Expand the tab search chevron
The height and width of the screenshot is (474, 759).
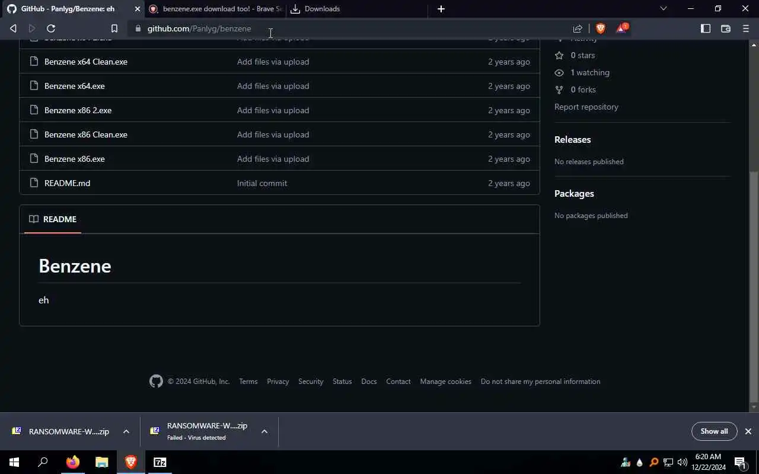pyautogui.click(x=664, y=9)
